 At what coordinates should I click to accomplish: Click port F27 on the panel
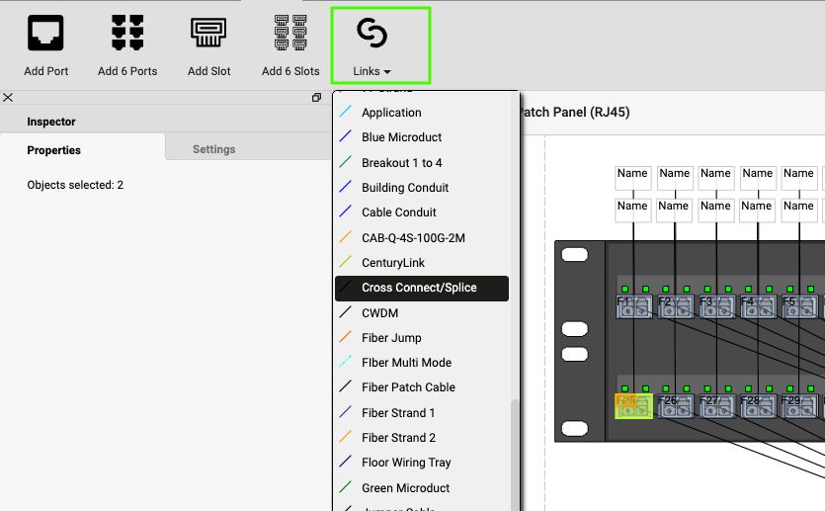[x=715, y=405]
